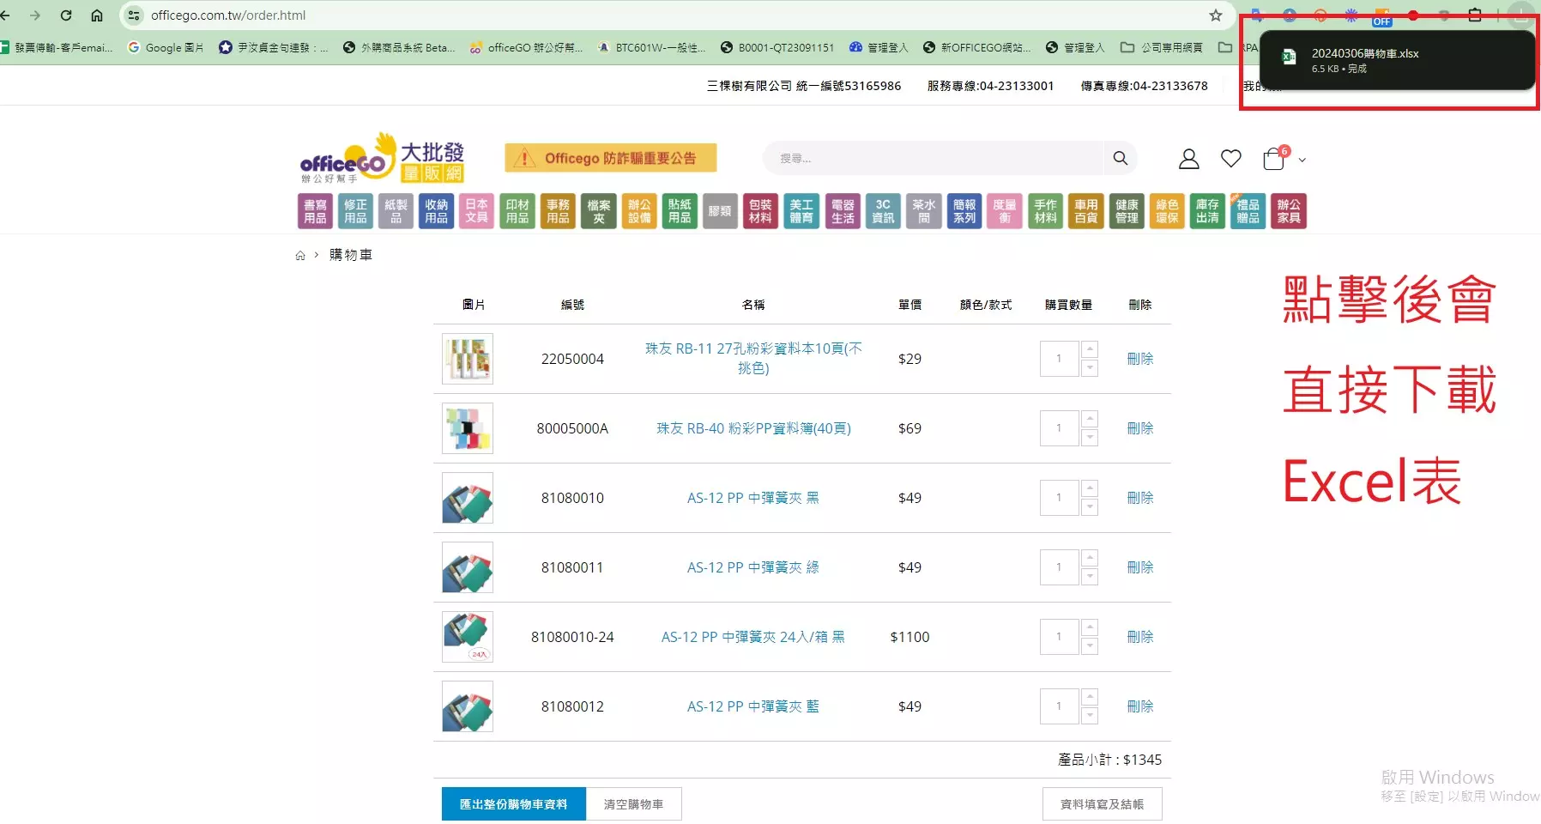Open AS-12 PP 中彈簧夾 藍 product link

click(753, 706)
